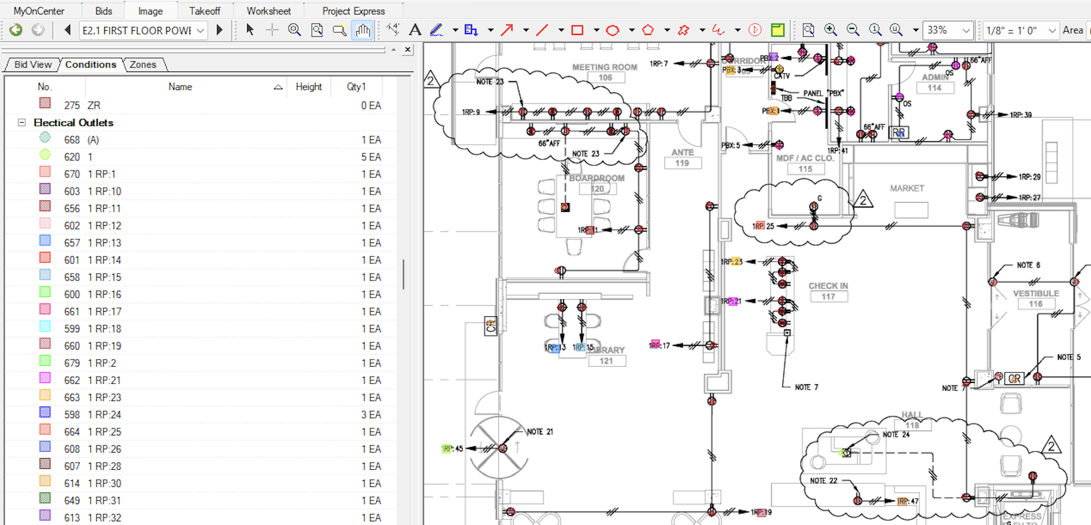Image resolution: width=1091 pixels, height=525 pixels.
Task: Collapse the Electical Outlets group
Action: click(21, 122)
